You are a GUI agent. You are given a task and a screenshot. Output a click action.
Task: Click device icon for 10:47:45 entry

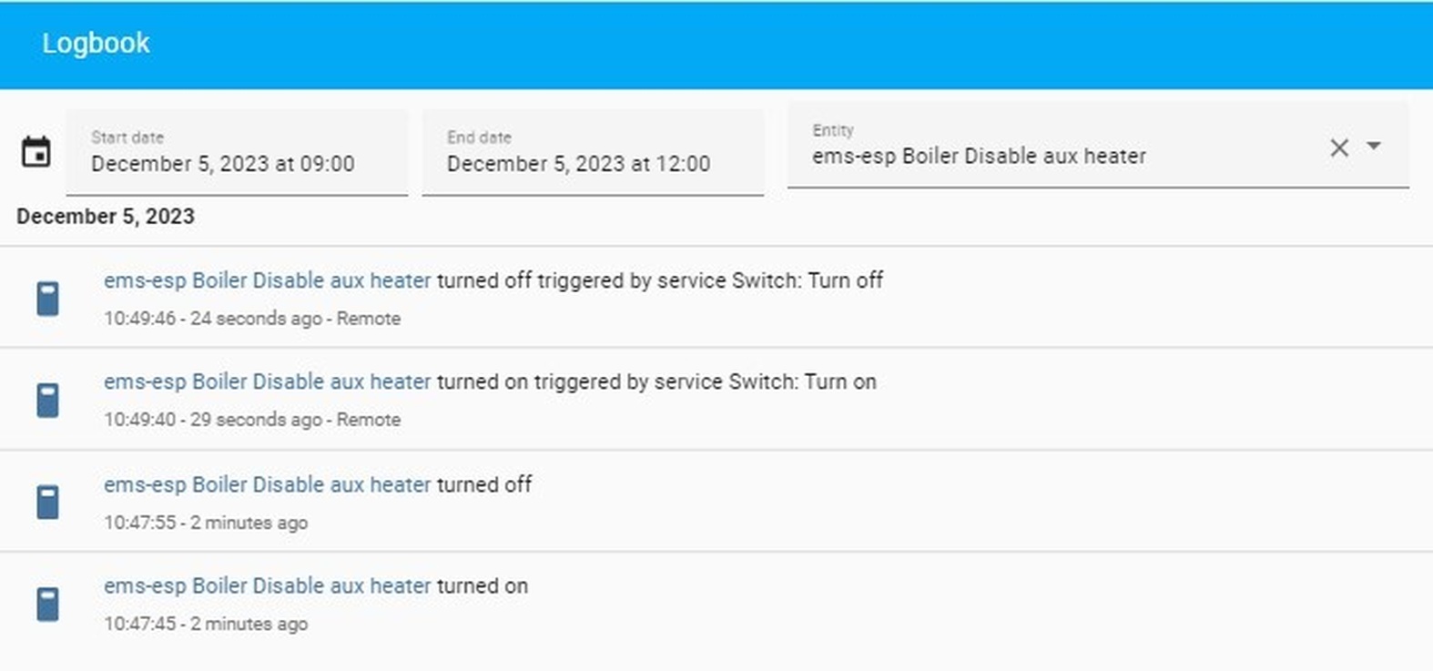click(47, 604)
